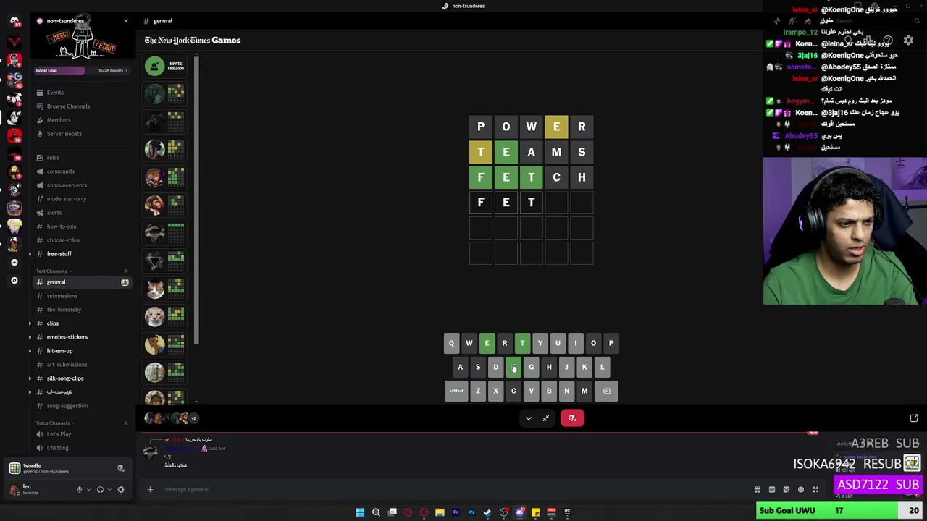Click the backspace key on Wordle keyboard

pos(607,391)
